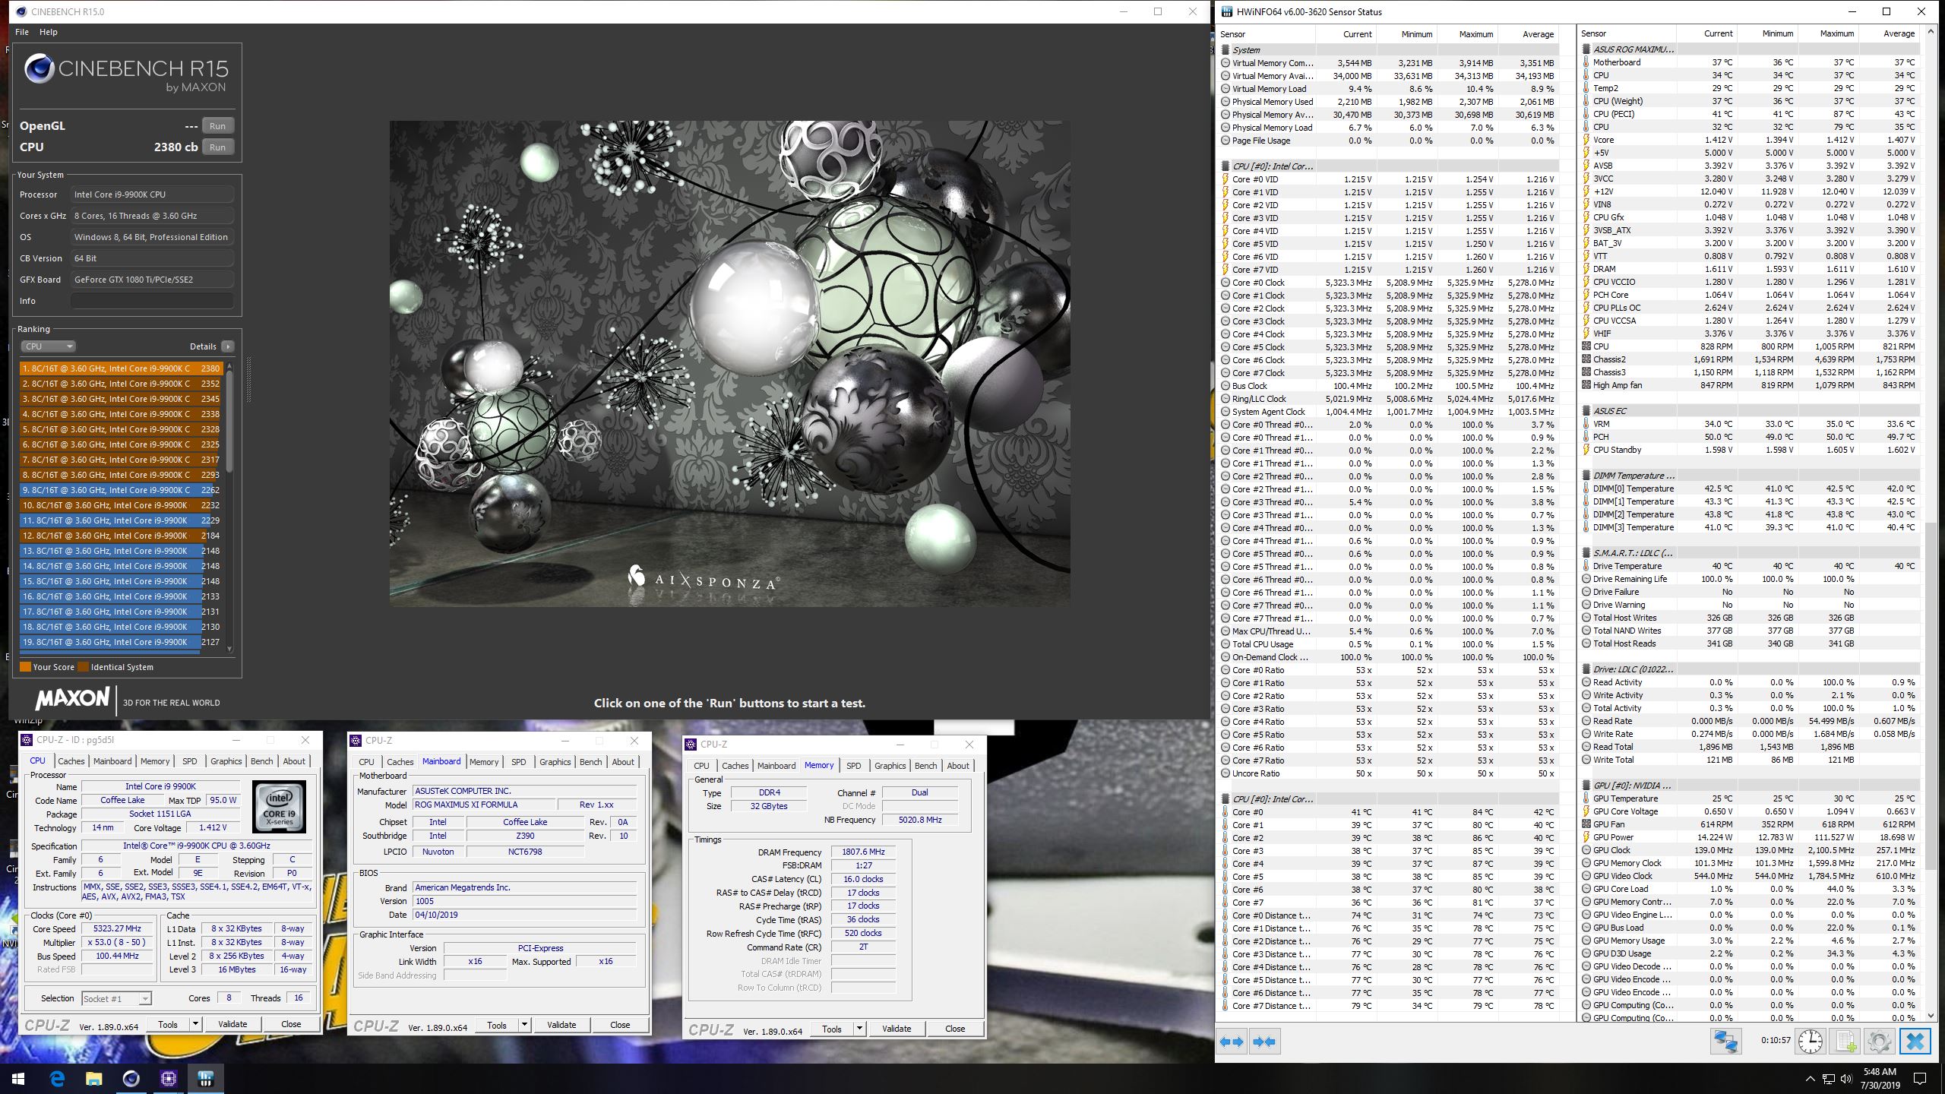Switch to SPD tab in Mainboard CPU-Z window
The image size is (1945, 1094).
tap(518, 762)
